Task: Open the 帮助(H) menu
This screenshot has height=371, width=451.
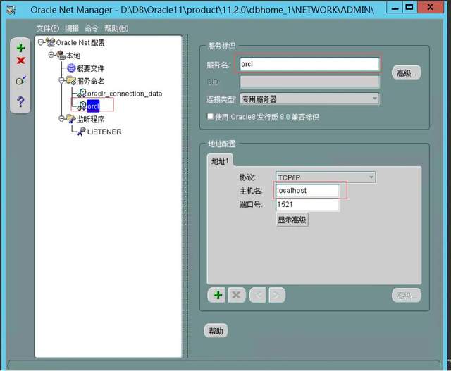Action: pos(116,28)
